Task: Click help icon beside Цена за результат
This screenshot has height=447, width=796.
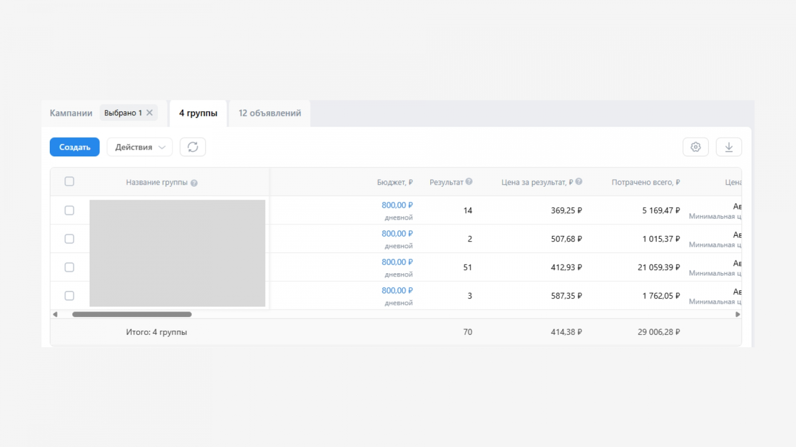Action: [x=579, y=182]
